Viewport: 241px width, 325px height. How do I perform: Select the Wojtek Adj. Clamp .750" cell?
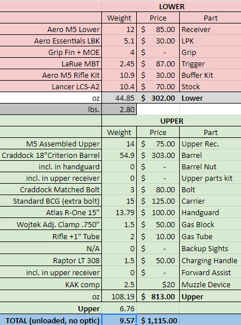[51, 224]
